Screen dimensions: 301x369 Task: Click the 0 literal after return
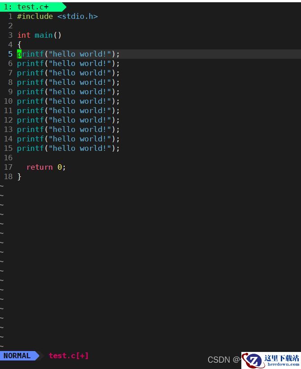[x=59, y=167]
